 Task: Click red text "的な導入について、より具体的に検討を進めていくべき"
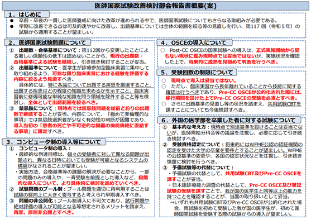pyautogui.click(x=78, y=183)
